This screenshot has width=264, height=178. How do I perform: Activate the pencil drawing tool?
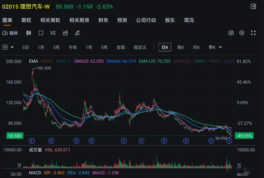[77, 33]
